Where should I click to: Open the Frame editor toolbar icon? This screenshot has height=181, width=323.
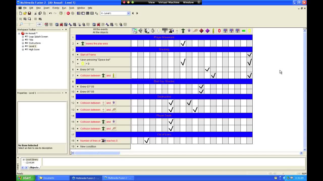(x=83, y=13)
